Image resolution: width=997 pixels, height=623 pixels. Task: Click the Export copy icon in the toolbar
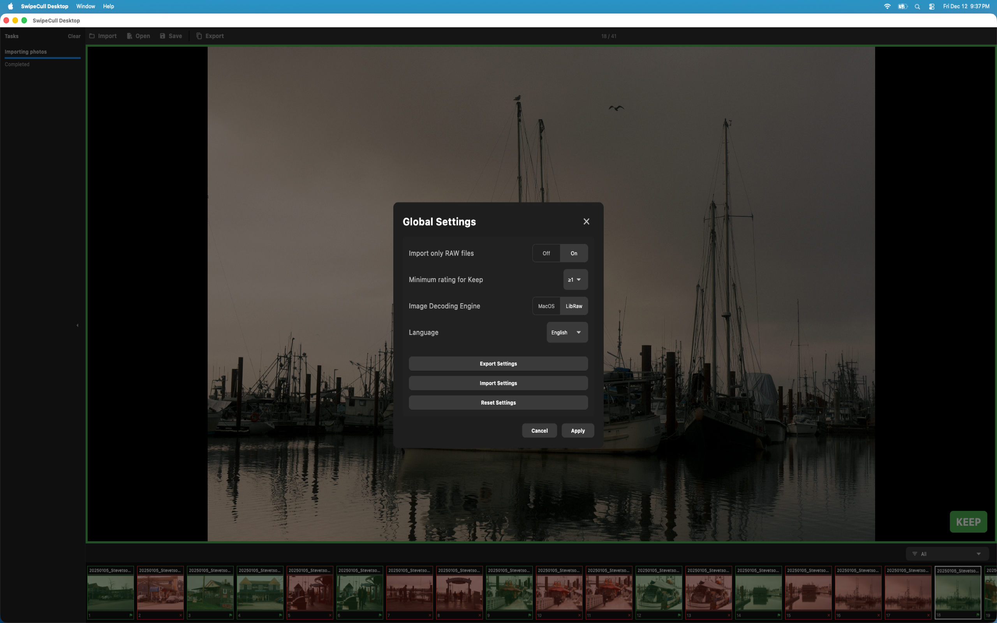click(199, 36)
